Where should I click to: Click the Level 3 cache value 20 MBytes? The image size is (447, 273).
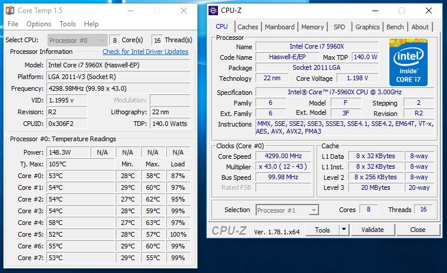(x=376, y=187)
